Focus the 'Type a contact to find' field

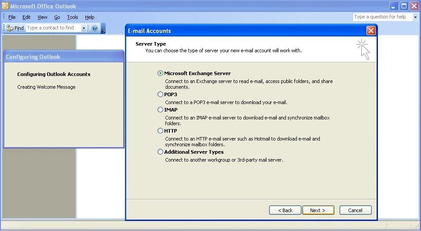tap(53, 28)
